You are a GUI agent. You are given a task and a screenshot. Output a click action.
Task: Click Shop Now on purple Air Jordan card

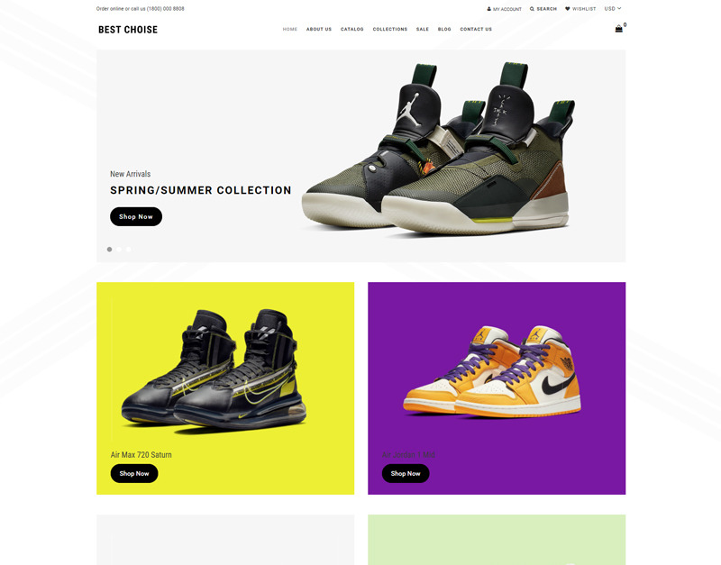click(405, 473)
